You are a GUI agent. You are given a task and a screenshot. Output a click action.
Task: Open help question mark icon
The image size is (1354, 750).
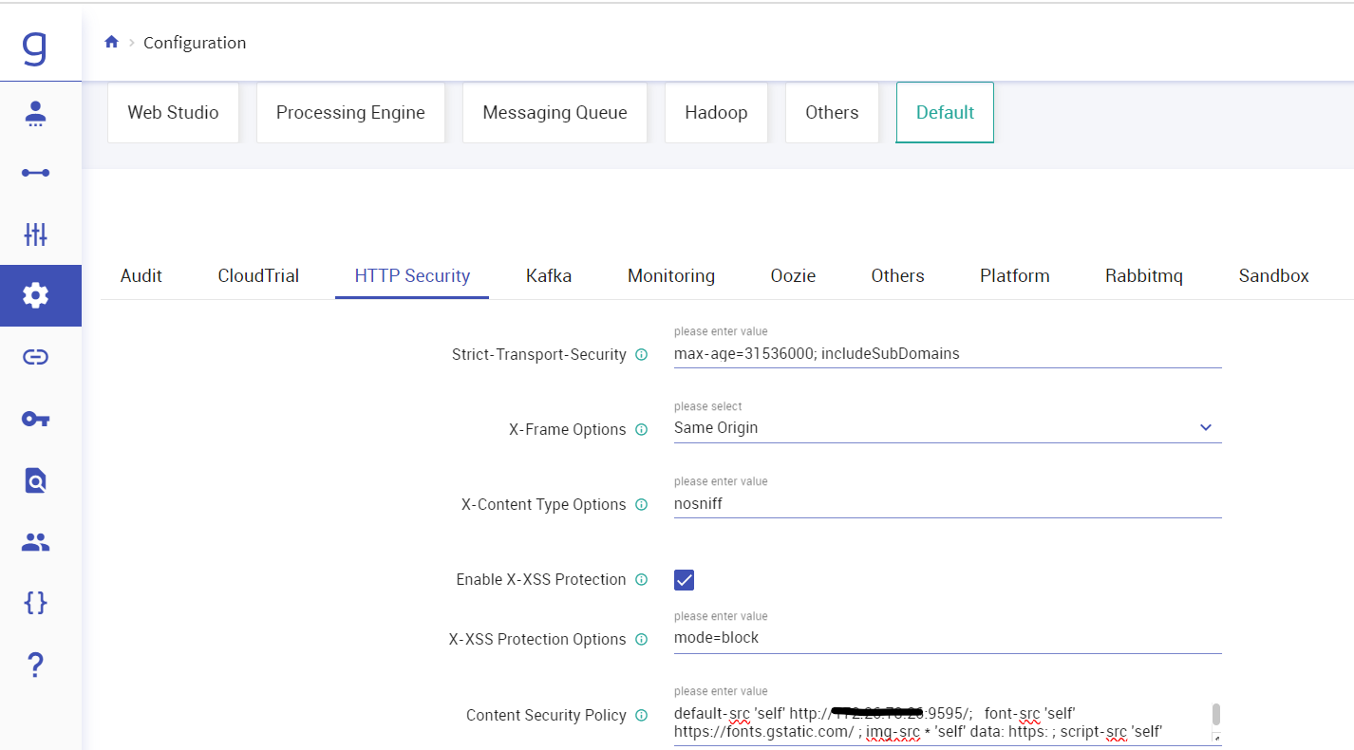click(x=35, y=666)
